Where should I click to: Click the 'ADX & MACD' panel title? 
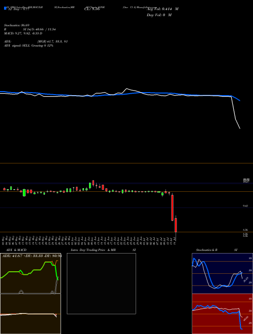tap(16, 250)
